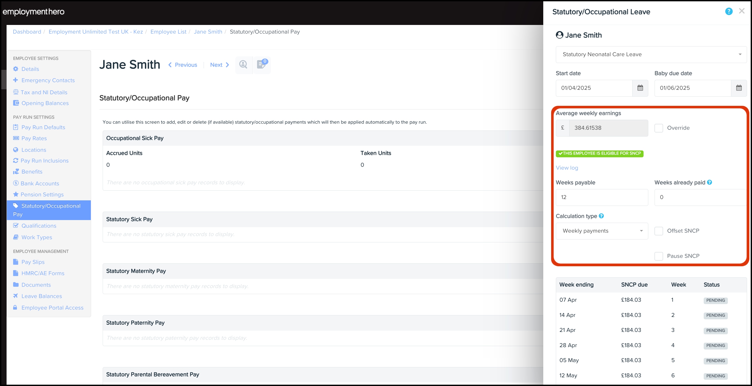Open Employee List breadcrumb link

pos(168,32)
